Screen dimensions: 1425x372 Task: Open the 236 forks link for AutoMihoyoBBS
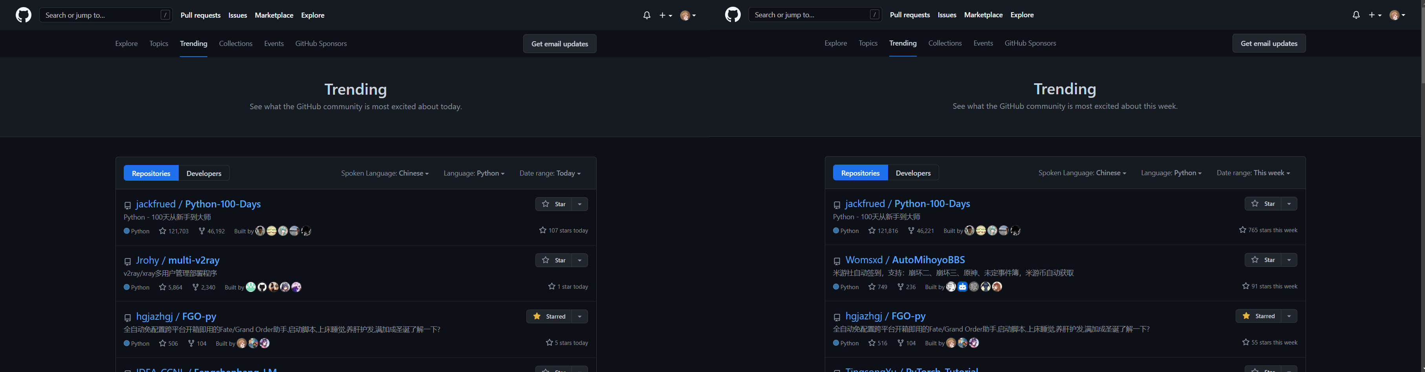[x=906, y=287]
